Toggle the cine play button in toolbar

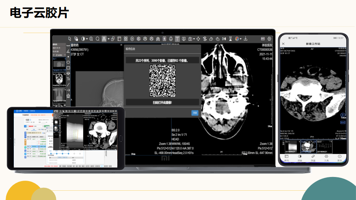[131, 39]
